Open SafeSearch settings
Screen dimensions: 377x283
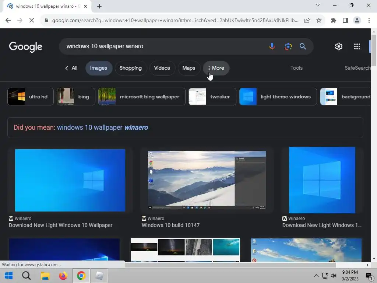357,68
